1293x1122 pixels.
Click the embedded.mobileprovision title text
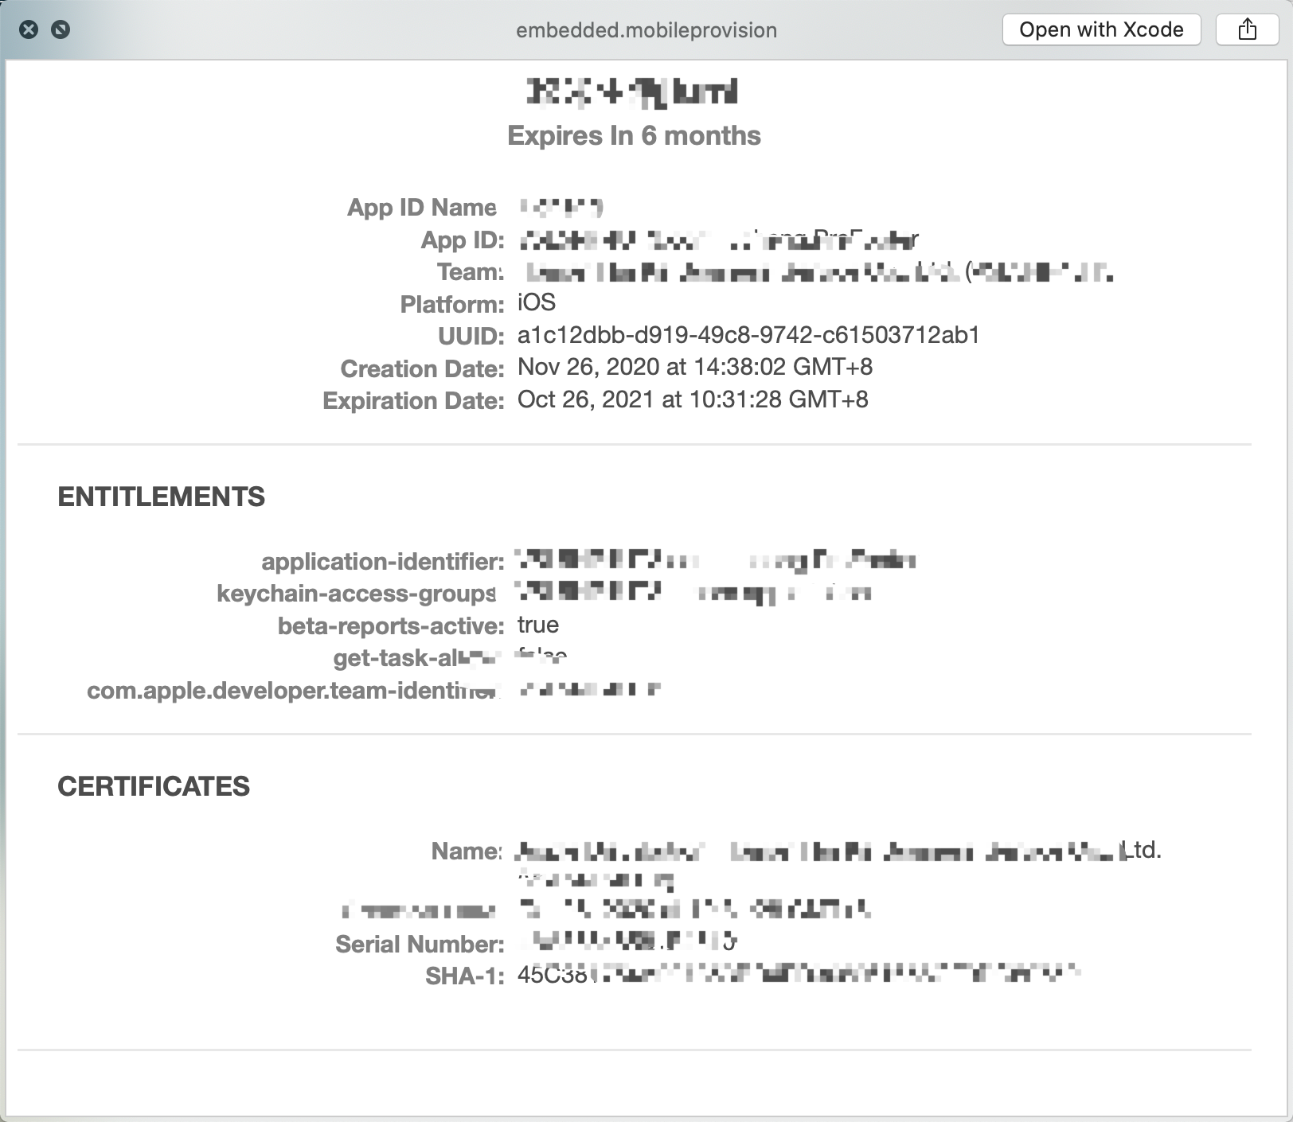(x=646, y=30)
